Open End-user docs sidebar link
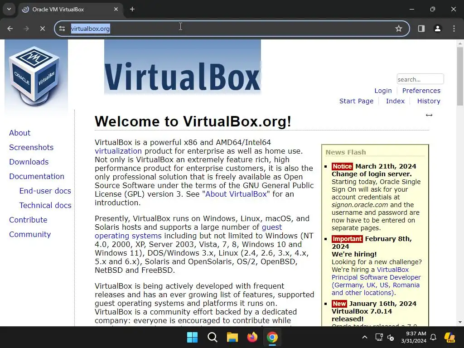Viewport: 464px width, 348px height. 45,191
